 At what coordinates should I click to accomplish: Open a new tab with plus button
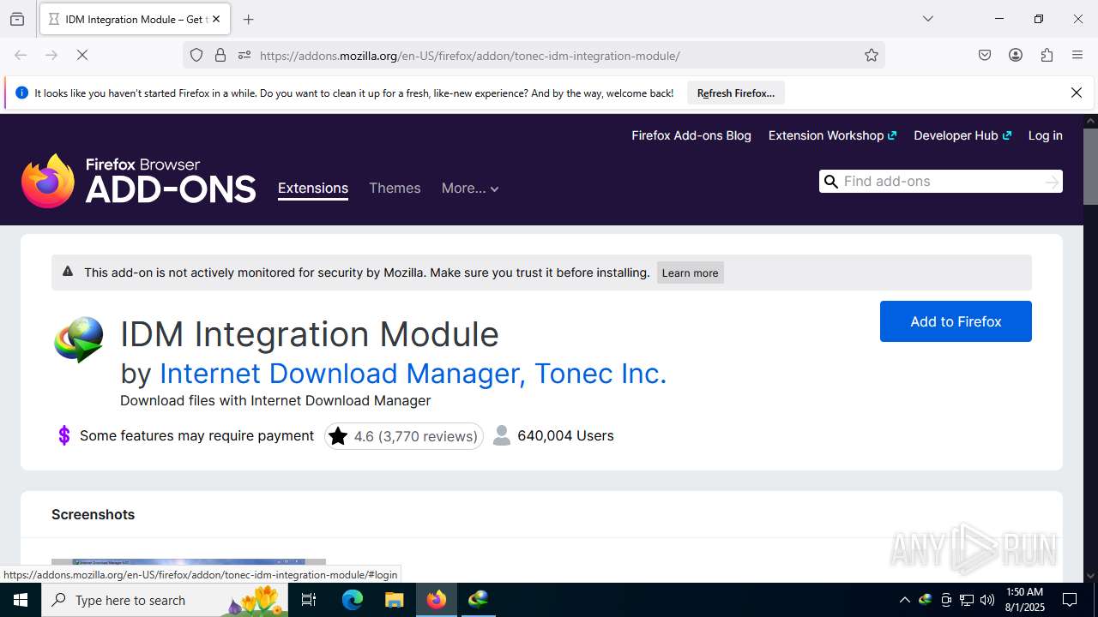pos(249,19)
